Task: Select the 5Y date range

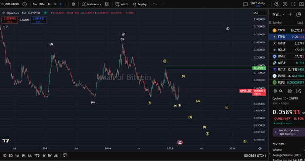Action: click(x=50, y=156)
